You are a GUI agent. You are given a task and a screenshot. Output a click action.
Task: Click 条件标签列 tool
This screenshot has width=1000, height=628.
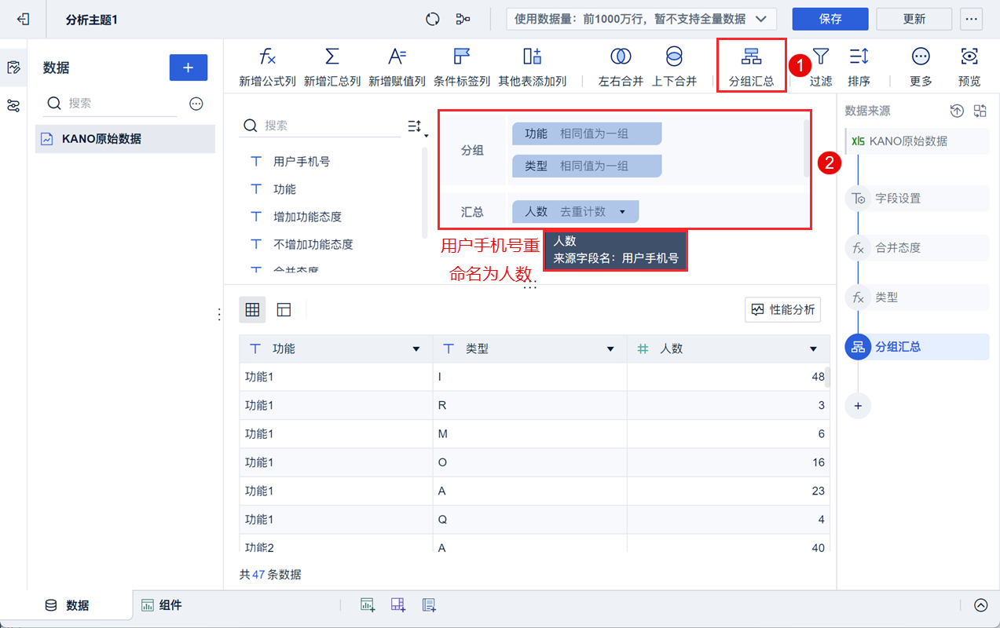tap(462, 68)
